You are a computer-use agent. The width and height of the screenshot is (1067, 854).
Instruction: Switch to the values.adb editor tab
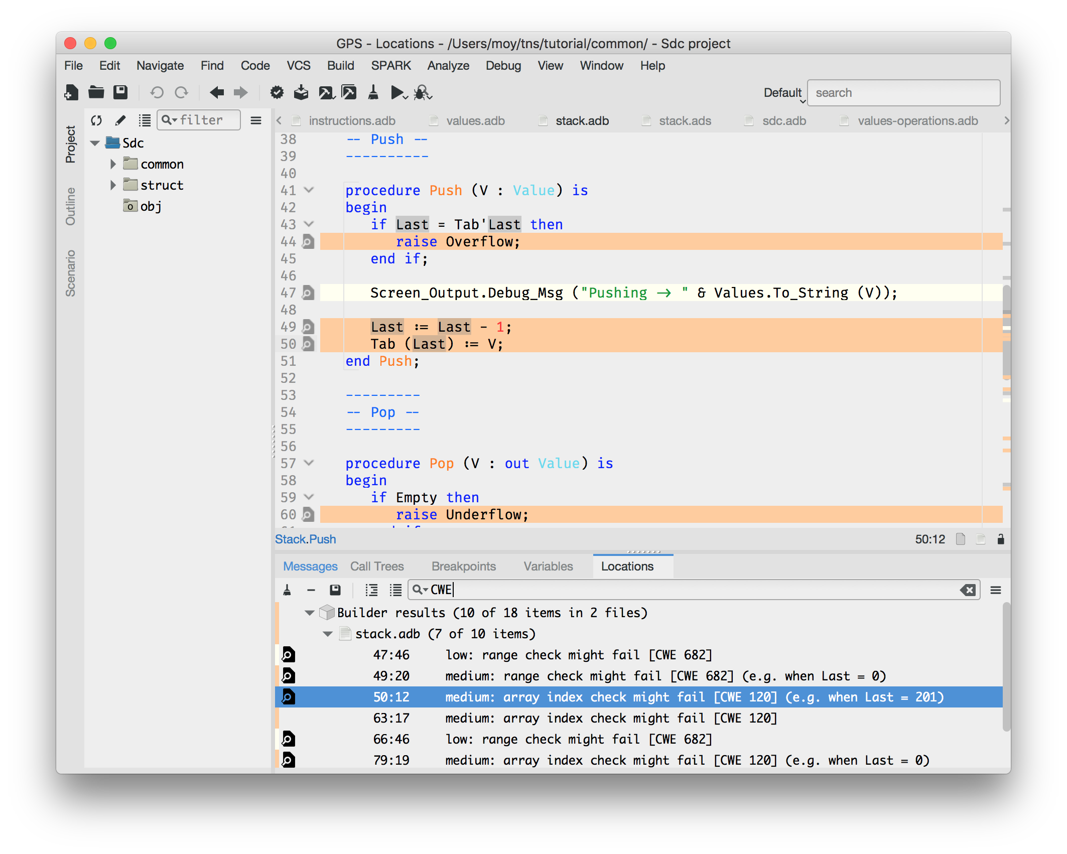click(x=475, y=121)
